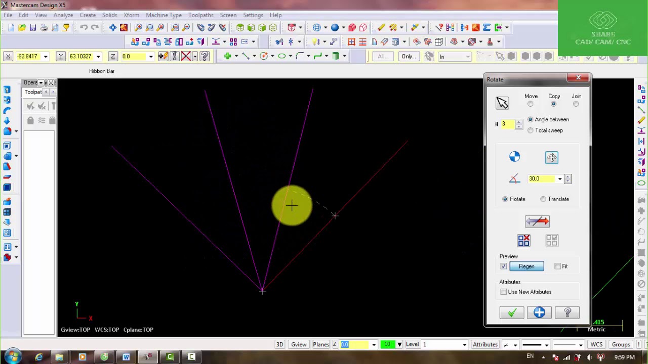Click the blue Apply plus button

tap(539, 313)
